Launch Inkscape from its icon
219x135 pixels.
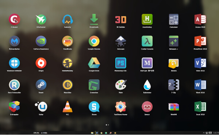click(121, 41)
